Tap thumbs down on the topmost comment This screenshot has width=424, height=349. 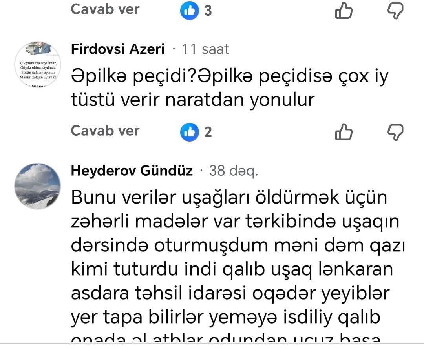pyautogui.click(x=395, y=11)
